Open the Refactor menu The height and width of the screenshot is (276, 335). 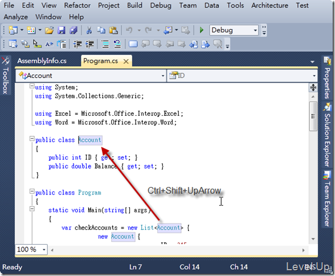77,5
